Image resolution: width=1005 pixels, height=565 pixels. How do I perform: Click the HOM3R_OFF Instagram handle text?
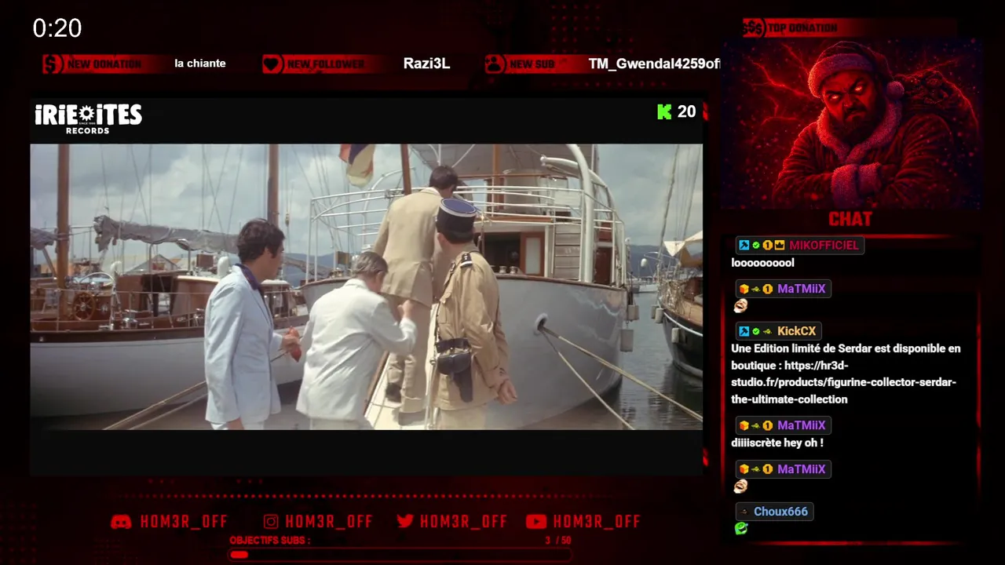[x=328, y=522]
